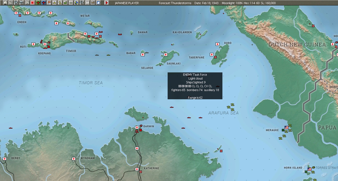Viewport: 338px width, 181px height.
Task: Select the Japanese flag base at Darwin
Action: pos(137,128)
